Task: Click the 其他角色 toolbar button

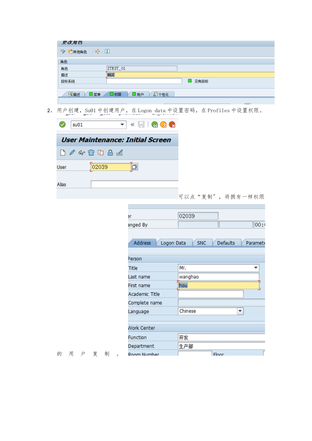Action: click(x=78, y=52)
